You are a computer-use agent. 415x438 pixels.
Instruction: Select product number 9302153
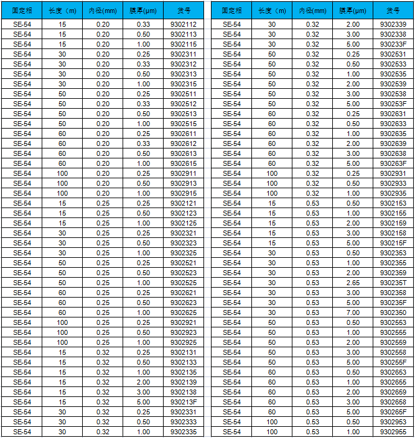[393, 203]
